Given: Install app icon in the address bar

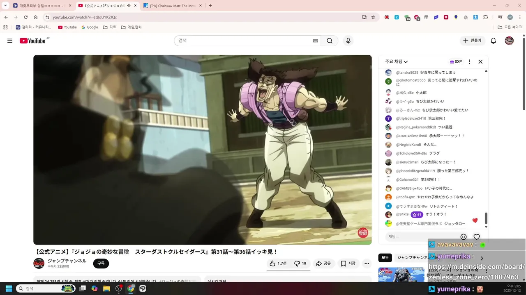Looking at the screenshot, I should (x=364, y=17).
